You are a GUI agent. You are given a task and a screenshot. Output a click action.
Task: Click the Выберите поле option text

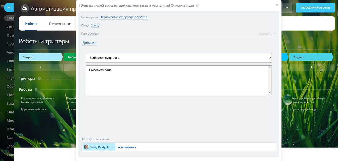coord(100,70)
